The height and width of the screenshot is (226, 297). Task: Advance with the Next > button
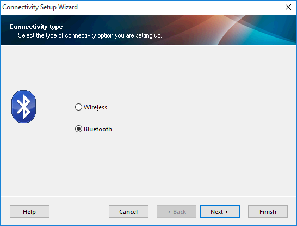pos(220,212)
